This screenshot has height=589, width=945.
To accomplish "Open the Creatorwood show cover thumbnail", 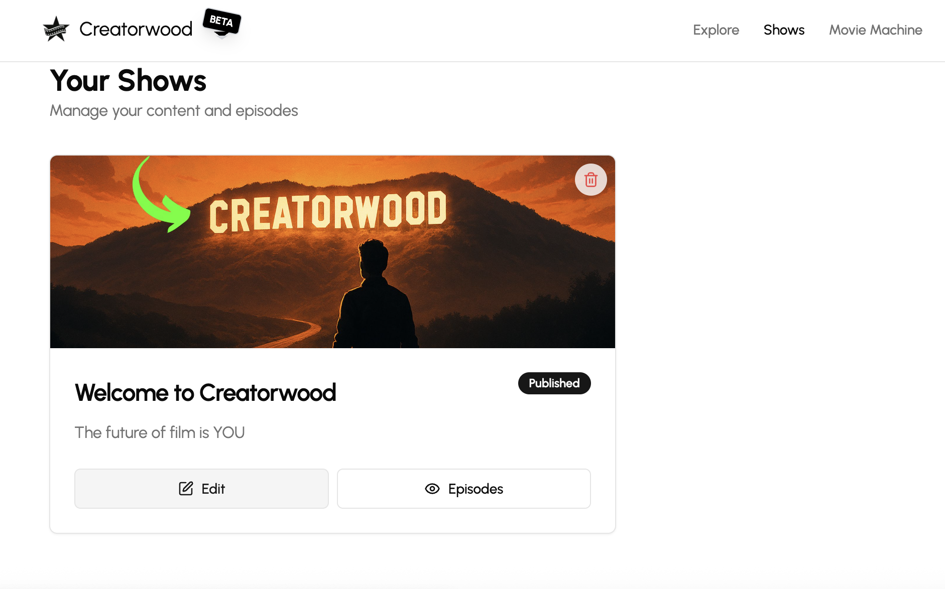I will [x=332, y=252].
